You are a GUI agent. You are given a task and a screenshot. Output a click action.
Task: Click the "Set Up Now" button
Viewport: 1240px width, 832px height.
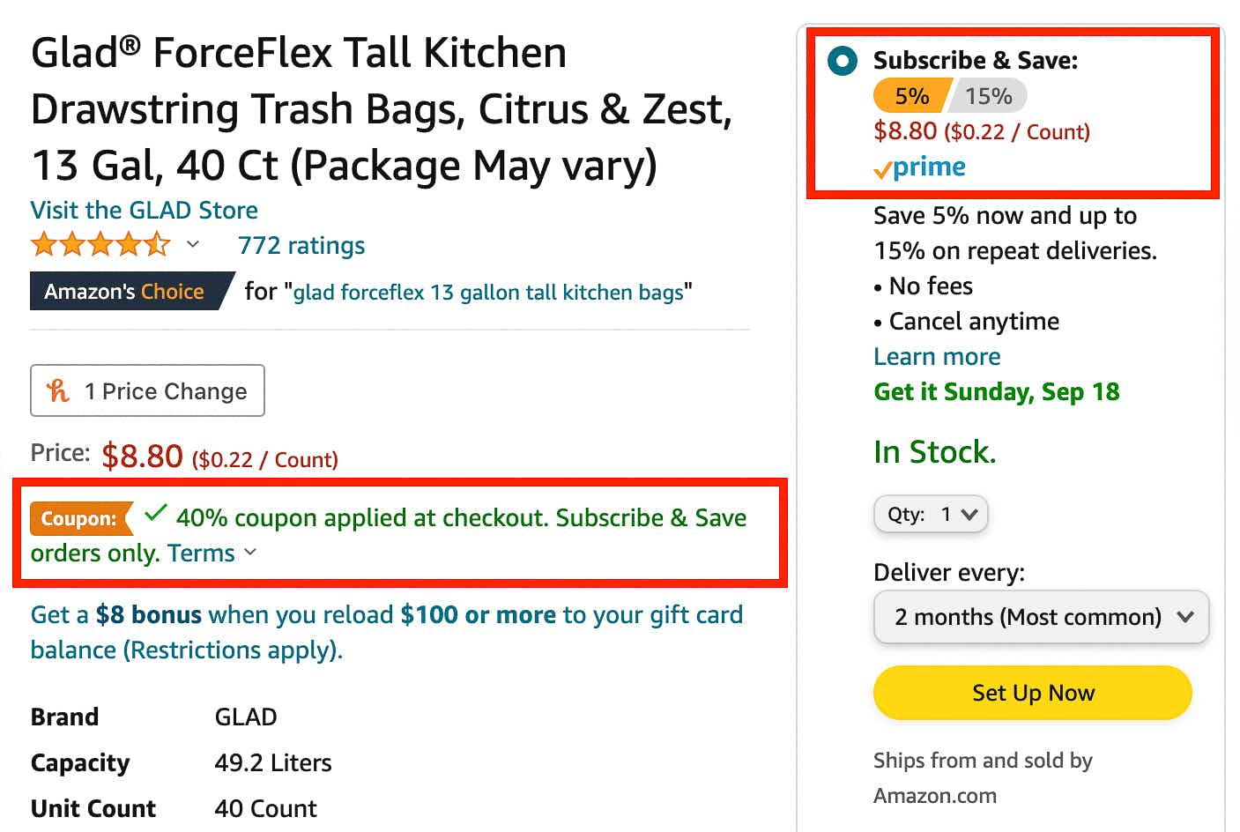point(1031,693)
